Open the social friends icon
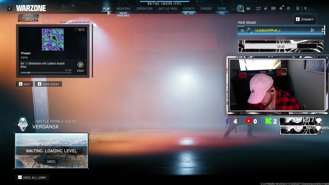329x185 pixels. point(298,8)
